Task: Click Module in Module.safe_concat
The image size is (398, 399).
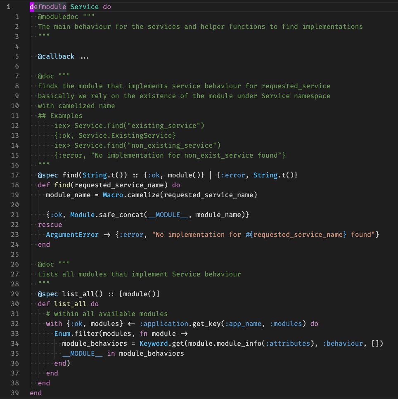Action: pos(82,215)
